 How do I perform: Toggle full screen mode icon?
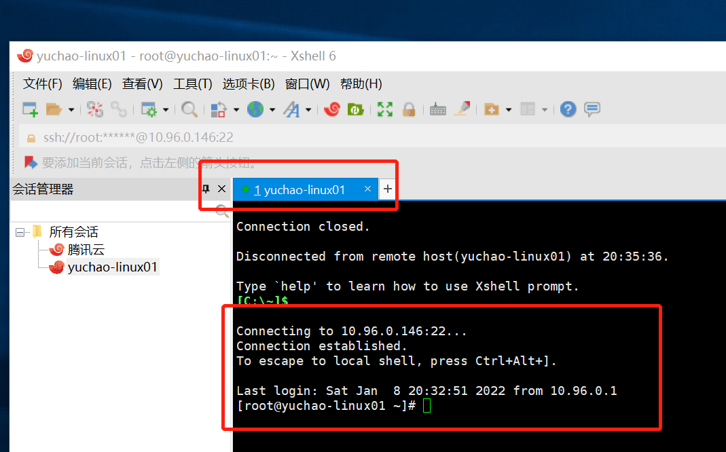pyautogui.click(x=385, y=109)
